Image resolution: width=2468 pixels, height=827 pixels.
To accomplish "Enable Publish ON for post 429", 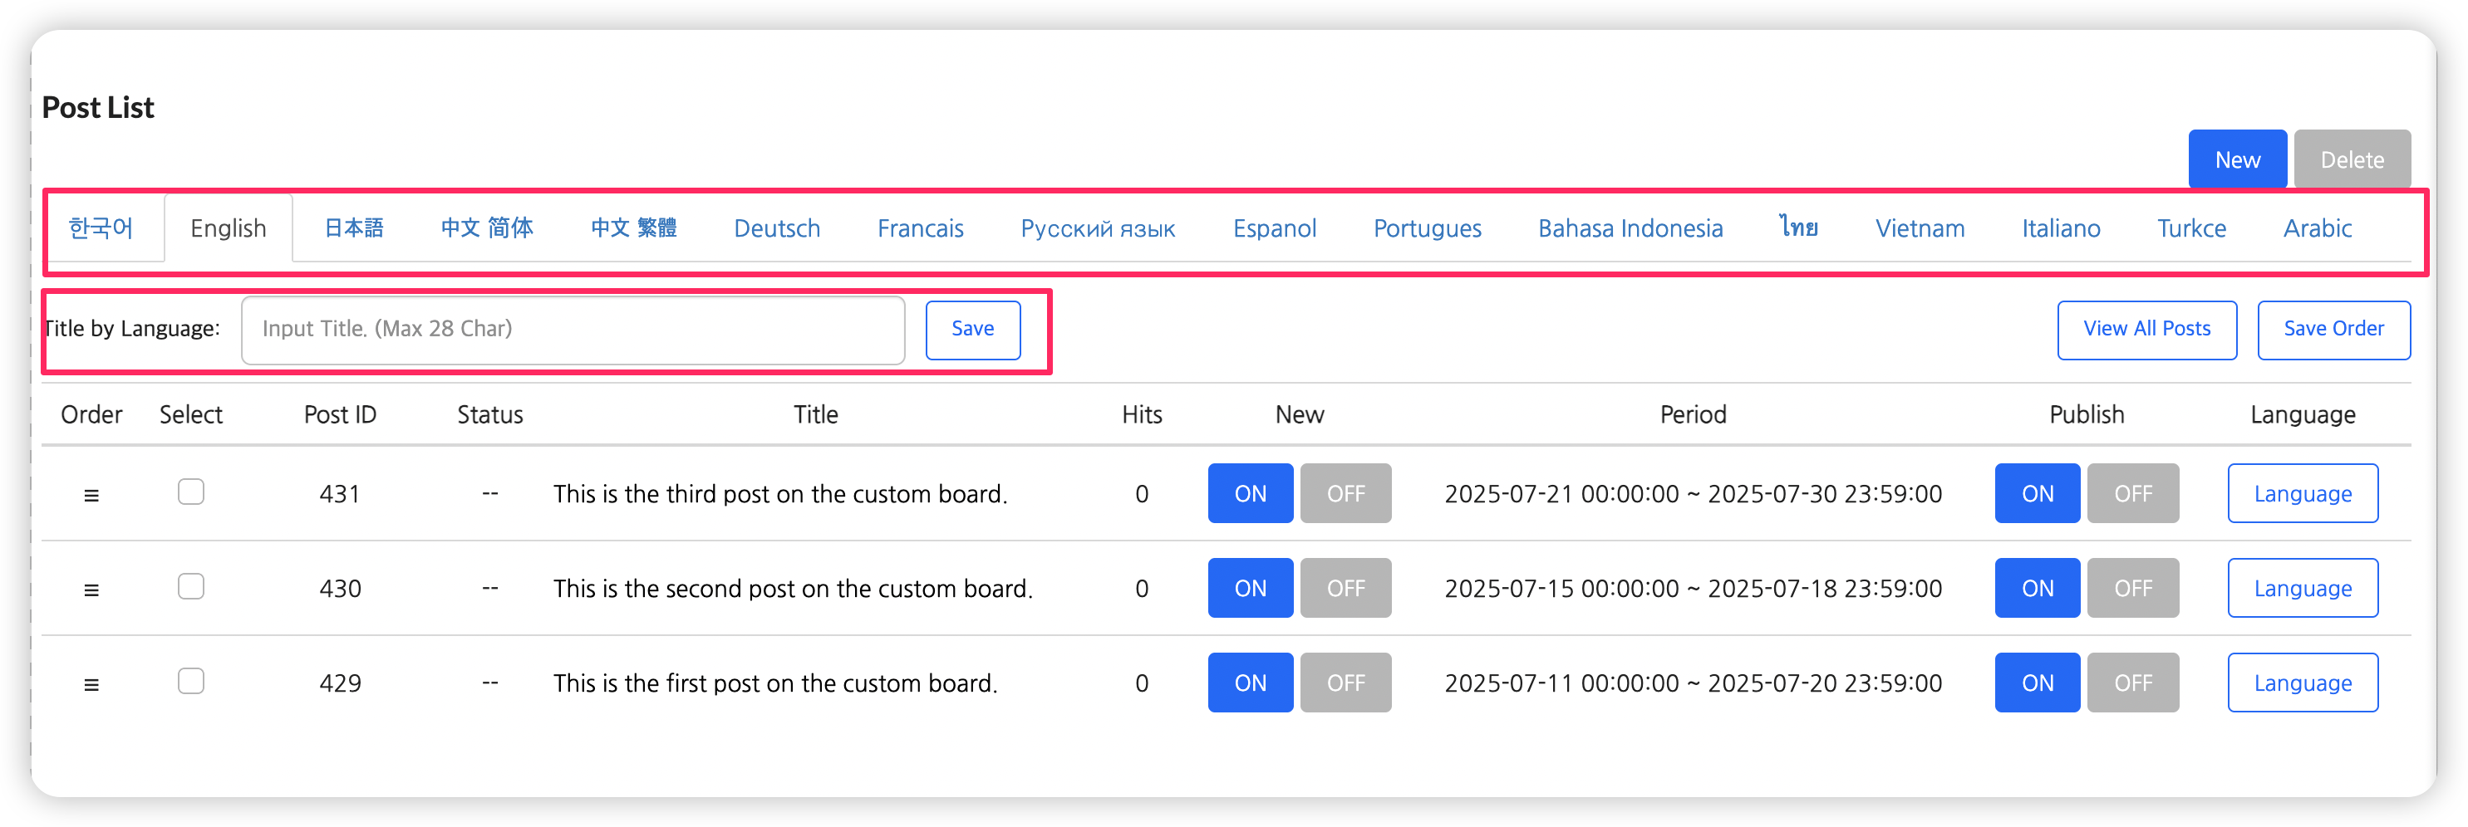I will pos(2036,683).
